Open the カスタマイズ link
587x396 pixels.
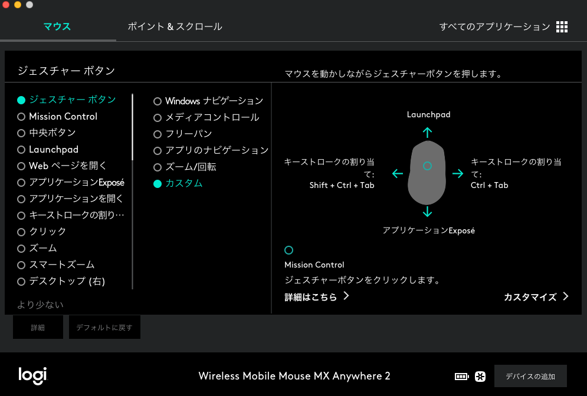(x=536, y=297)
